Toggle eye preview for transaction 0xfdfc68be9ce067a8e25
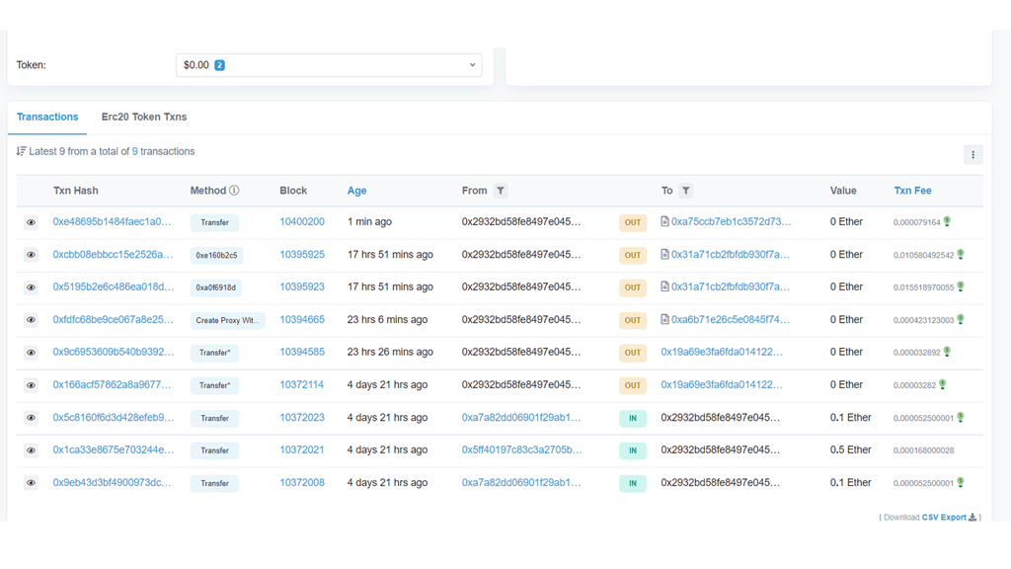Image resolution: width=1011 pixels, height=569 pixels. [31, 320]
